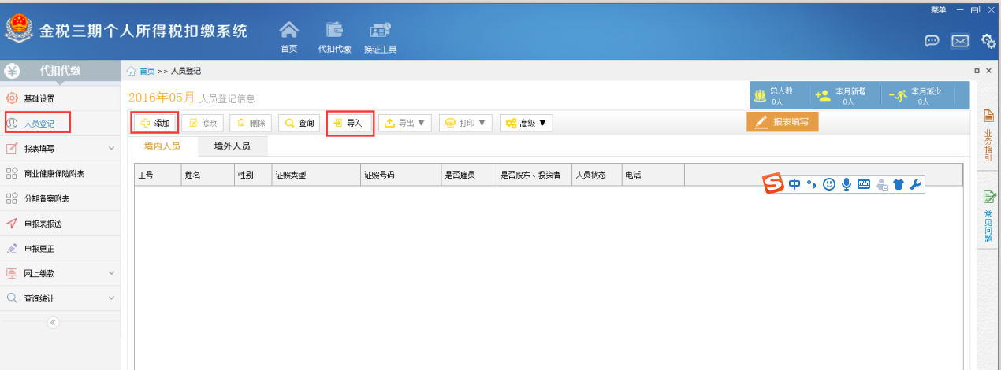Open 商业健康保险附表 in the sidebar
The width and height of the screenshot is (1001, 370).
[x=60, y=173]
